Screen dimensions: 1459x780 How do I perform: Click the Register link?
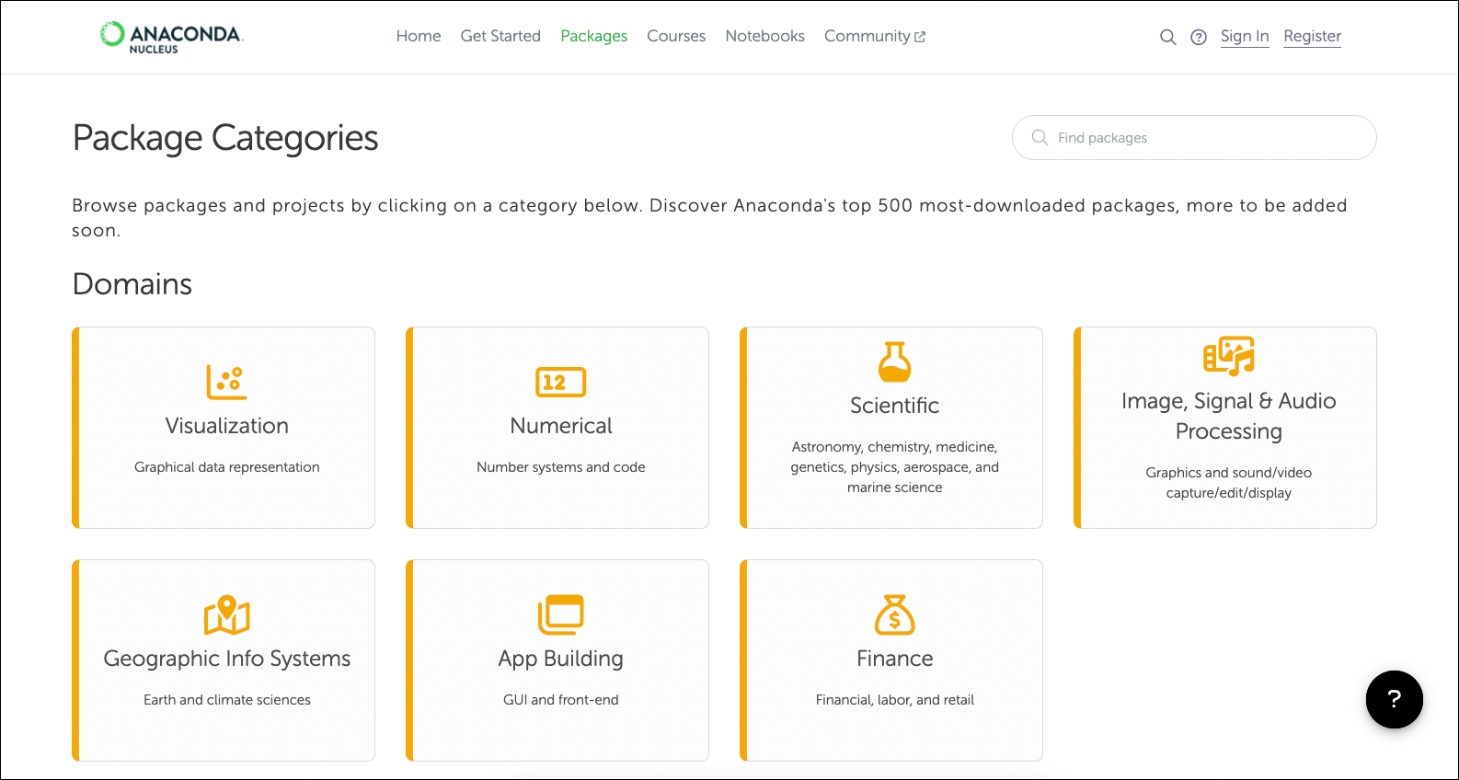pos(1312,36)
